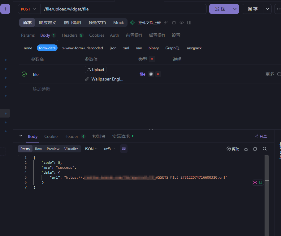Screen dimensions: 281x236
Task: Select the form-data body type
Action: (x=47, y=48)
